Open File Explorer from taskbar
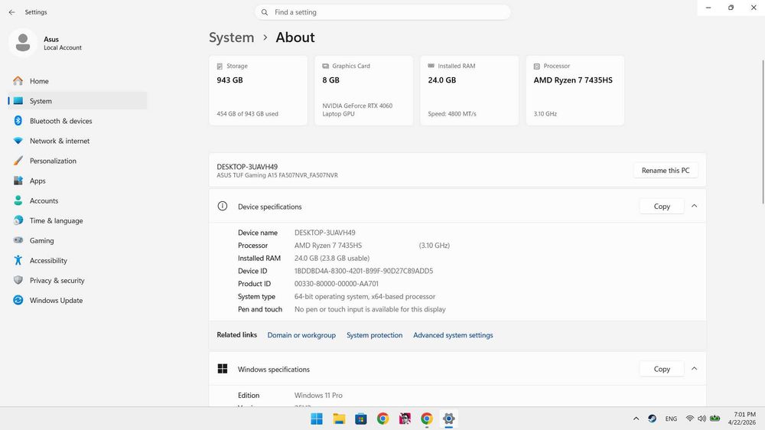The image size is (765, 430). [x=339, y=419]
